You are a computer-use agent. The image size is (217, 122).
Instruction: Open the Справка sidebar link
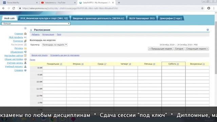[x=19, y=70]
